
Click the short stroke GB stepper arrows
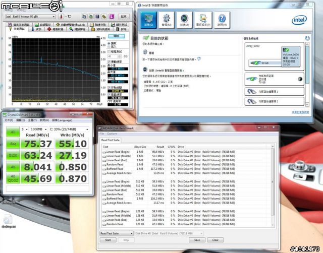coord(120,56)
